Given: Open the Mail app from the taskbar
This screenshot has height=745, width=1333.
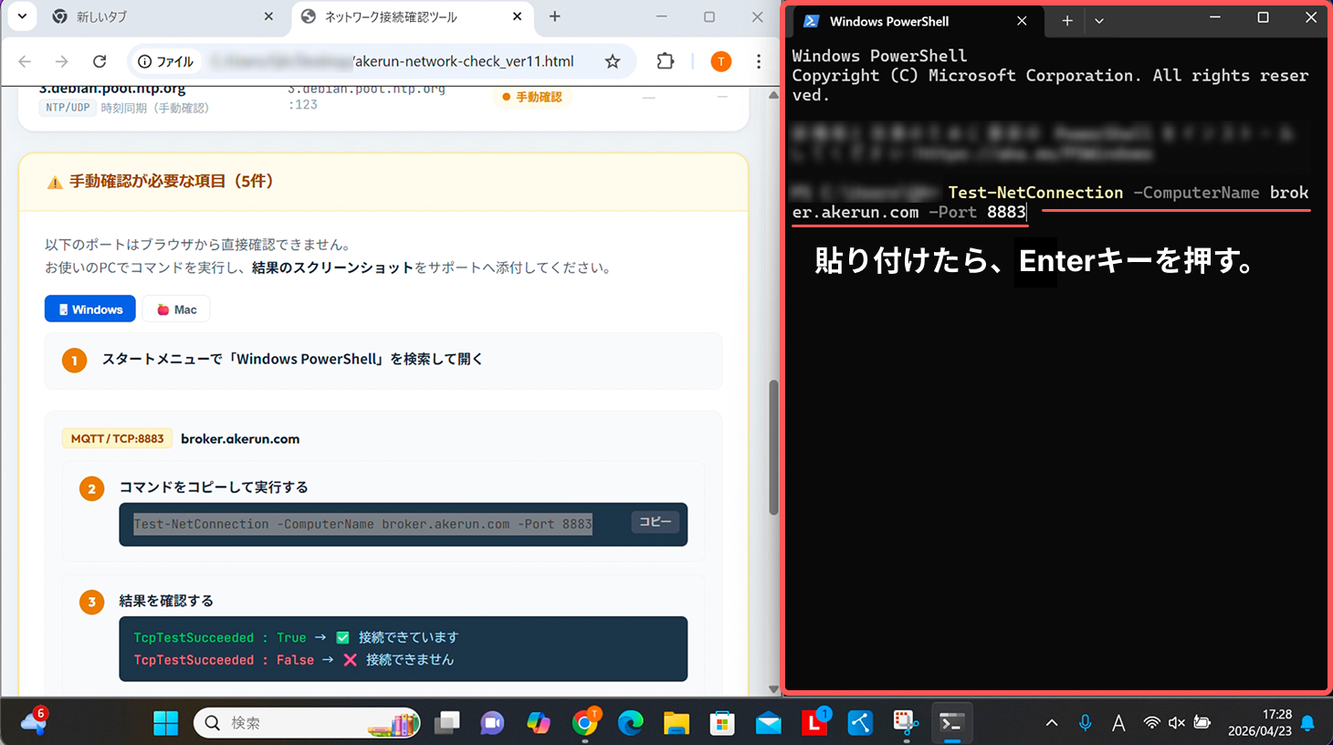Looking at the screenshot, I should click(x=769, y=723).
